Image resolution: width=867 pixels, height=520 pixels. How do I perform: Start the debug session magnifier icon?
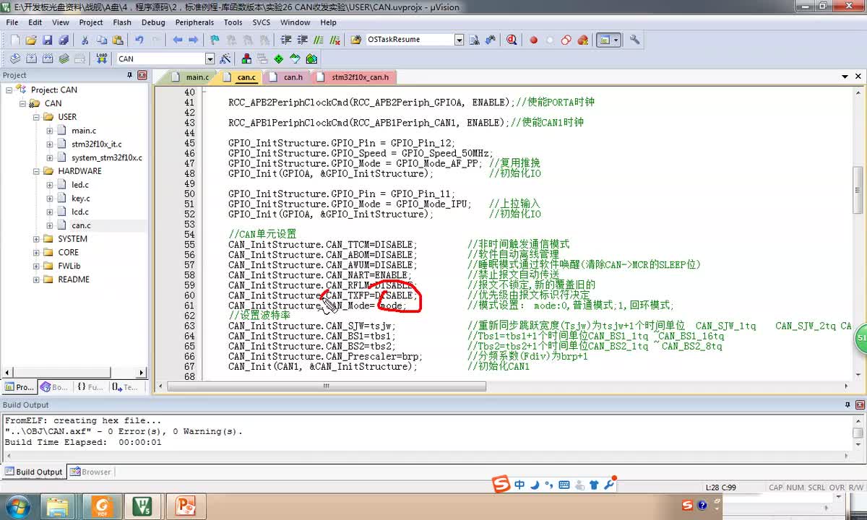[x=512, y=40]
